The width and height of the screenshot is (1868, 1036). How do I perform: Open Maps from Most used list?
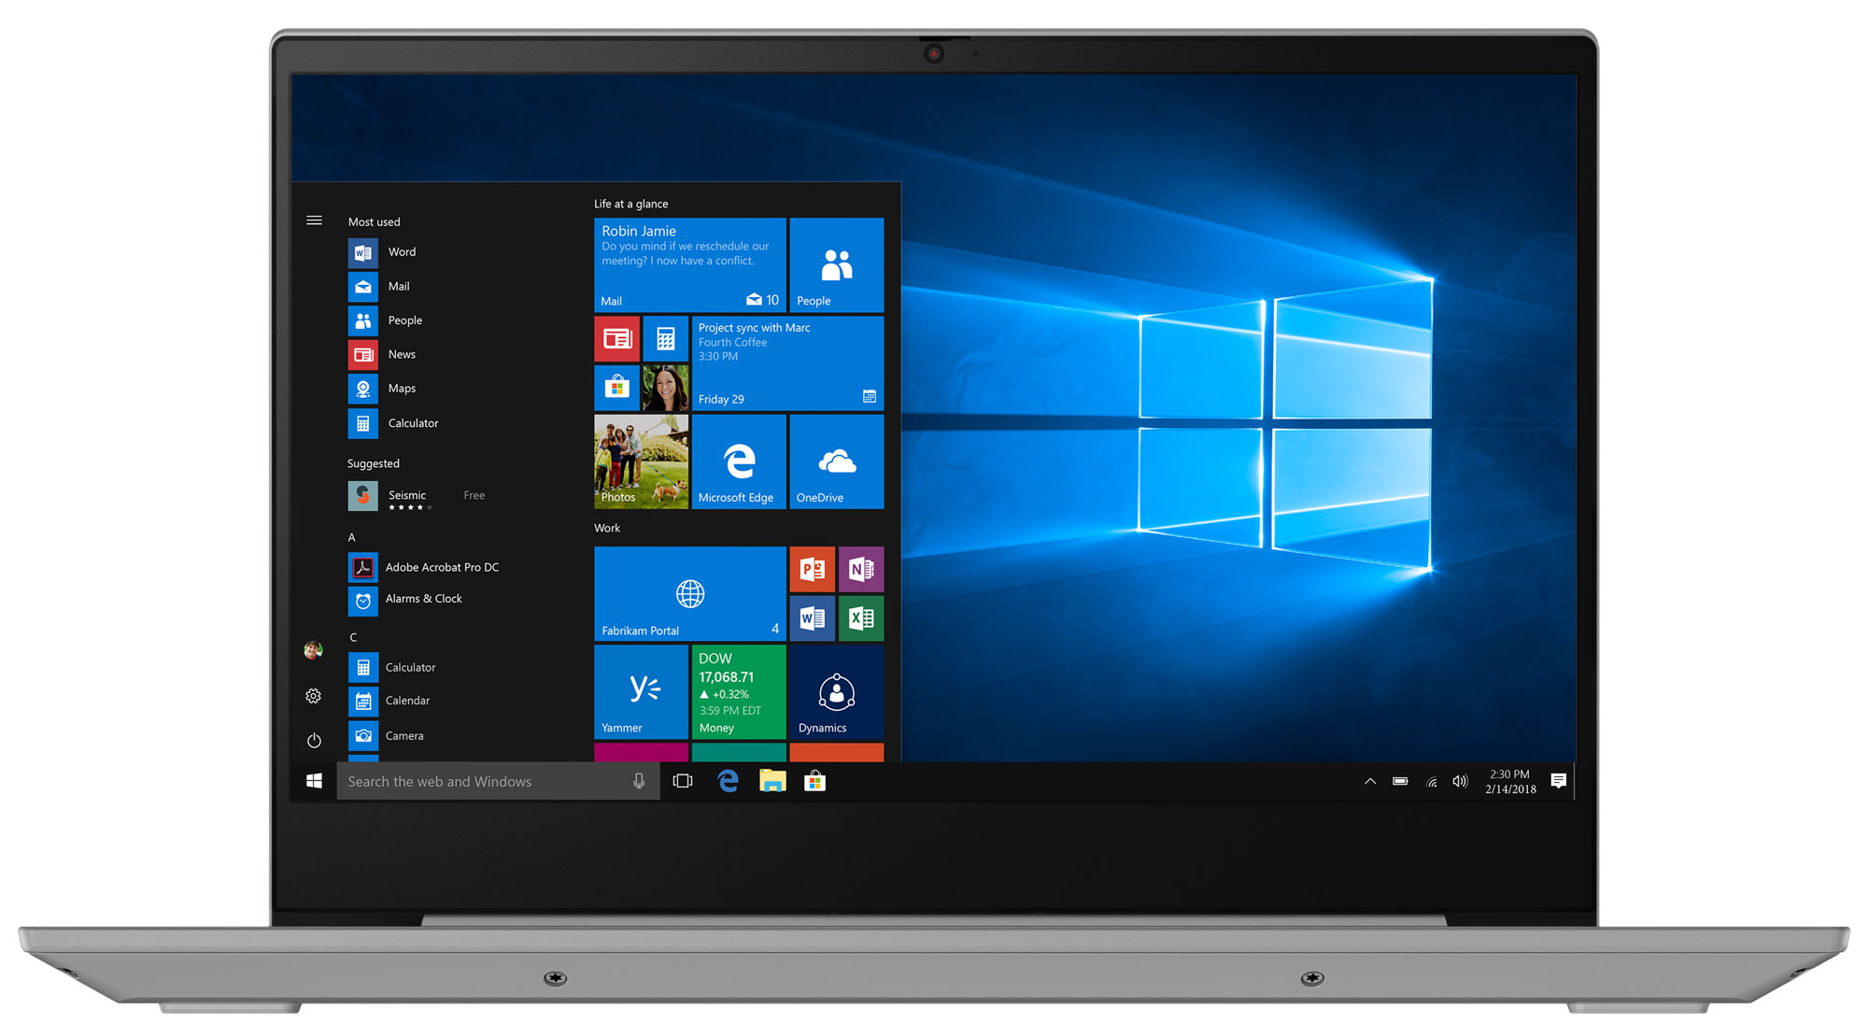tap(383, 389)
